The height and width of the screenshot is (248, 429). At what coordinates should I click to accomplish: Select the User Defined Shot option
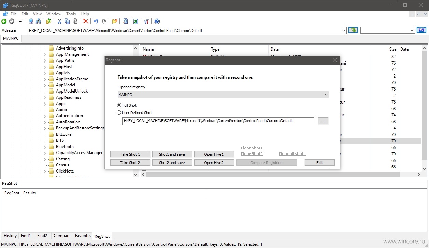coord(134,113)
